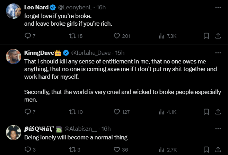Share KinngDave's tweet

point(218,112)
